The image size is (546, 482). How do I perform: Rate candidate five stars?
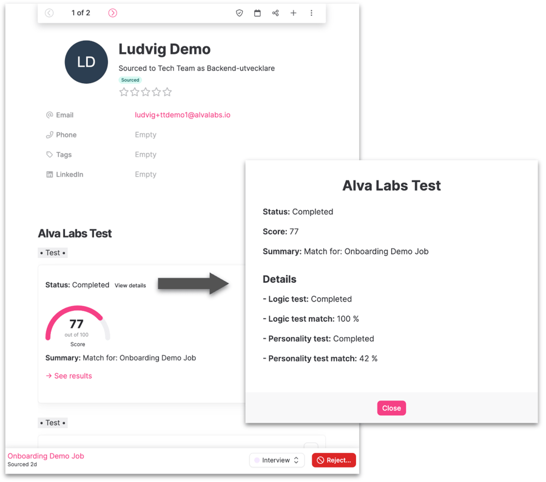[167, 92]
